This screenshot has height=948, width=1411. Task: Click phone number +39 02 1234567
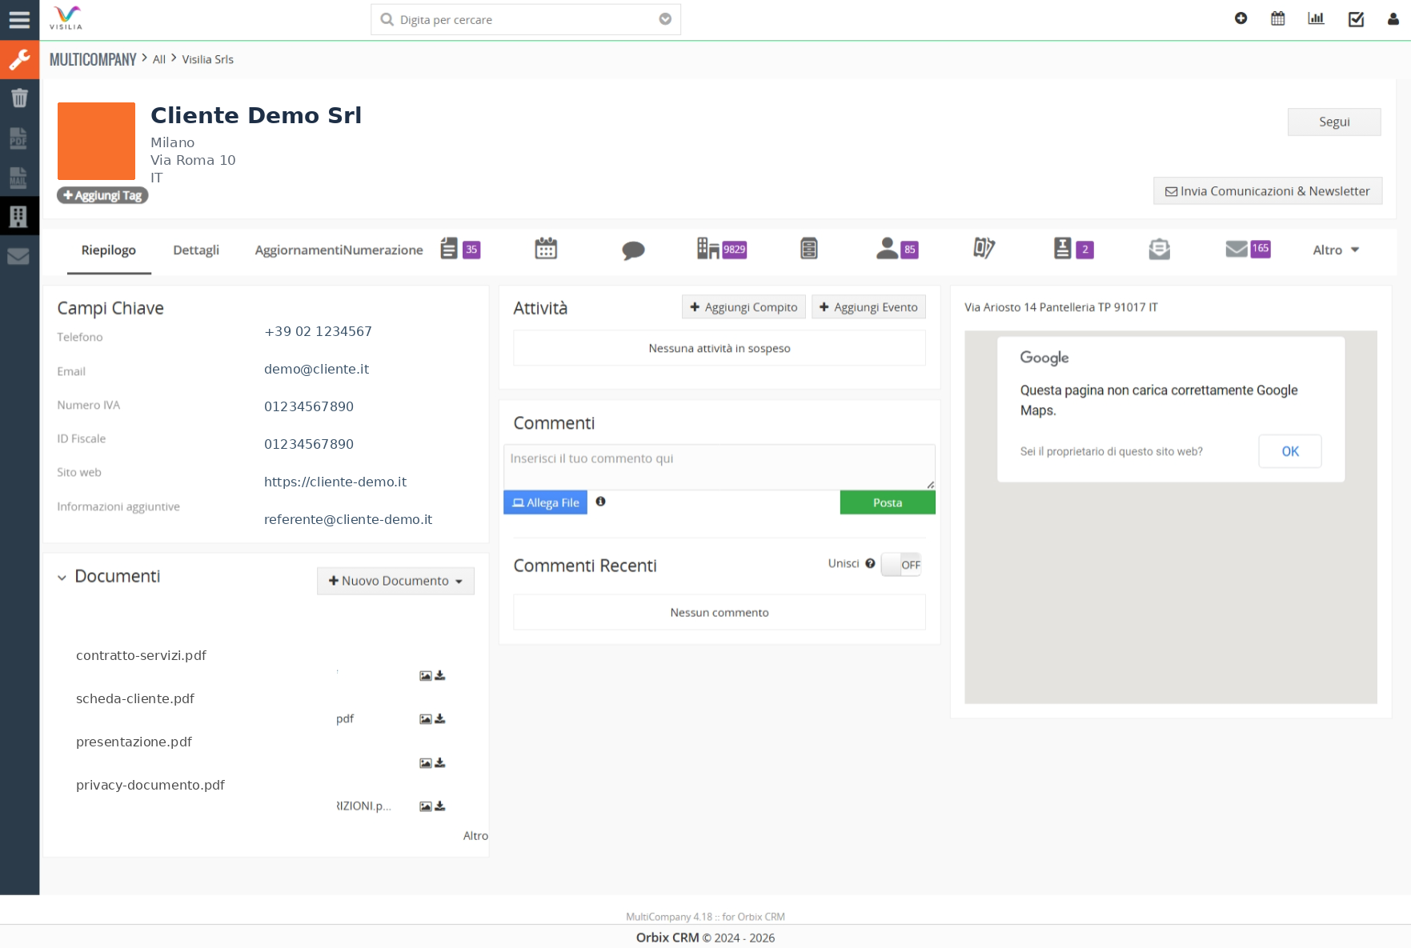(x=318, y=331)
